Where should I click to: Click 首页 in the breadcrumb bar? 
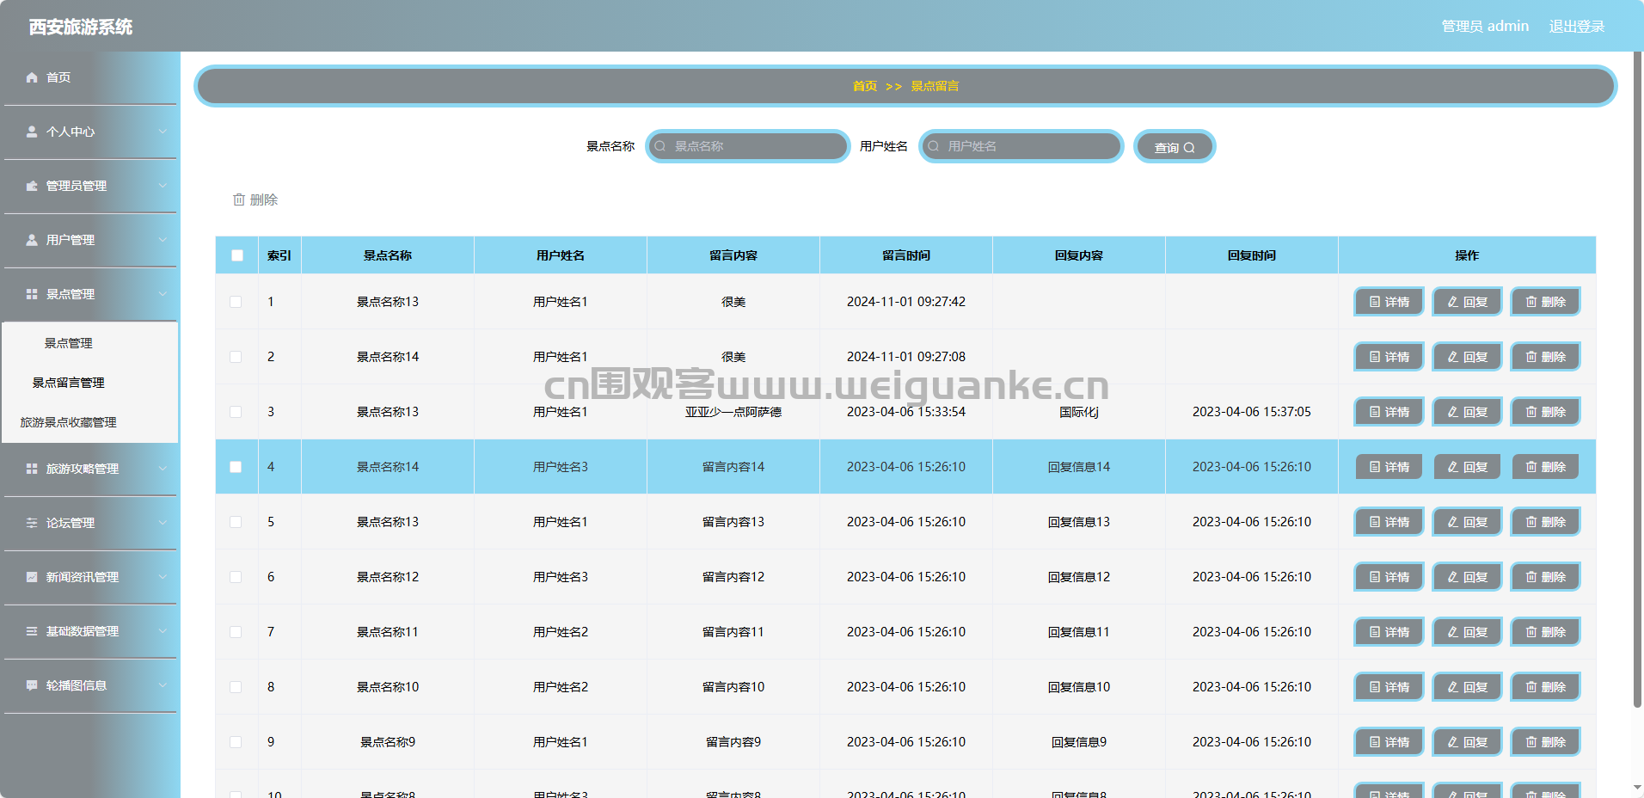tap(865, 86)
